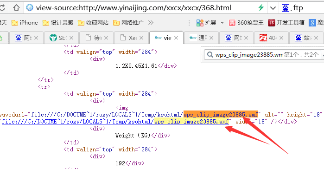Image resolution: width=324 pixels, height=169 pixels.
Task: Close the 待 tab
Action: pos(106,38)
